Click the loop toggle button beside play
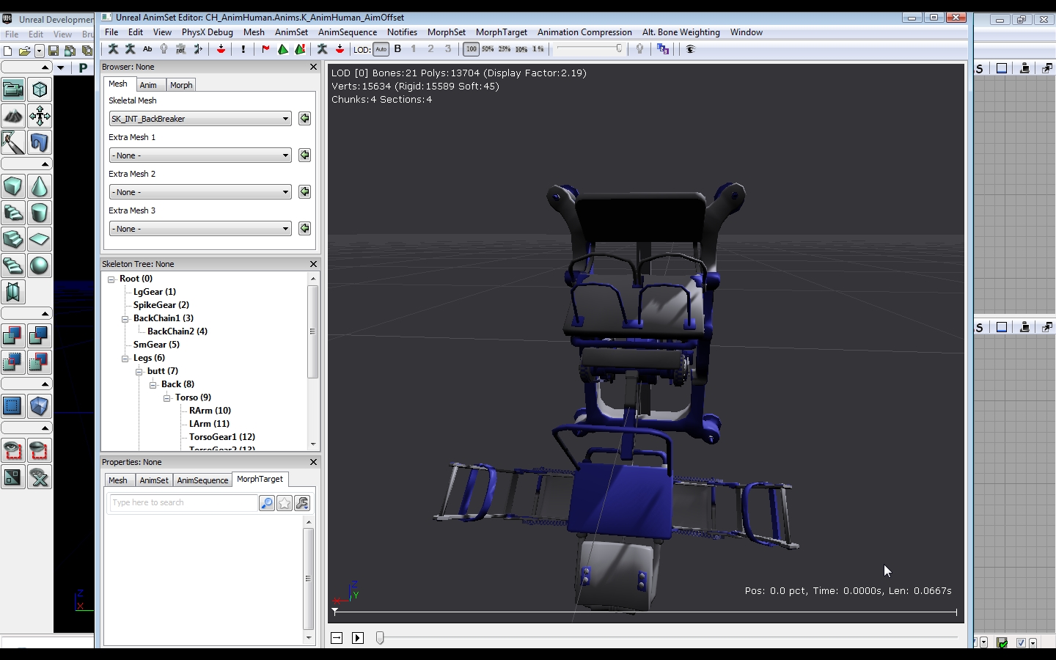Image resolution: width=1056 pixels, height=660 pixels. coord(337,638)
